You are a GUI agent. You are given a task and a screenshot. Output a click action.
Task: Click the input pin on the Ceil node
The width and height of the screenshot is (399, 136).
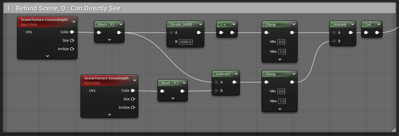click(x=366, y=33)
